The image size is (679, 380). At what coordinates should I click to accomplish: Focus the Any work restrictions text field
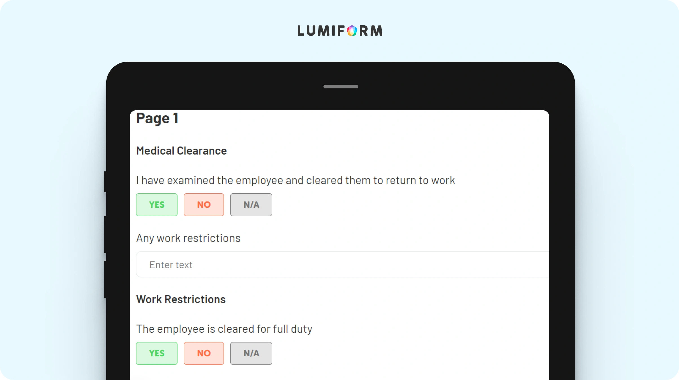pyautogui.click(x=342, y=264)
